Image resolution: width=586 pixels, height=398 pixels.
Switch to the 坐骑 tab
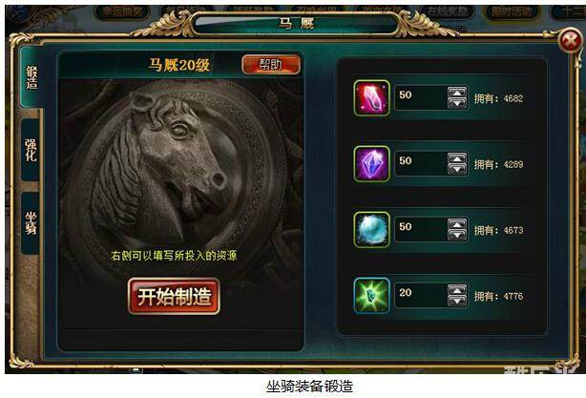31,223
